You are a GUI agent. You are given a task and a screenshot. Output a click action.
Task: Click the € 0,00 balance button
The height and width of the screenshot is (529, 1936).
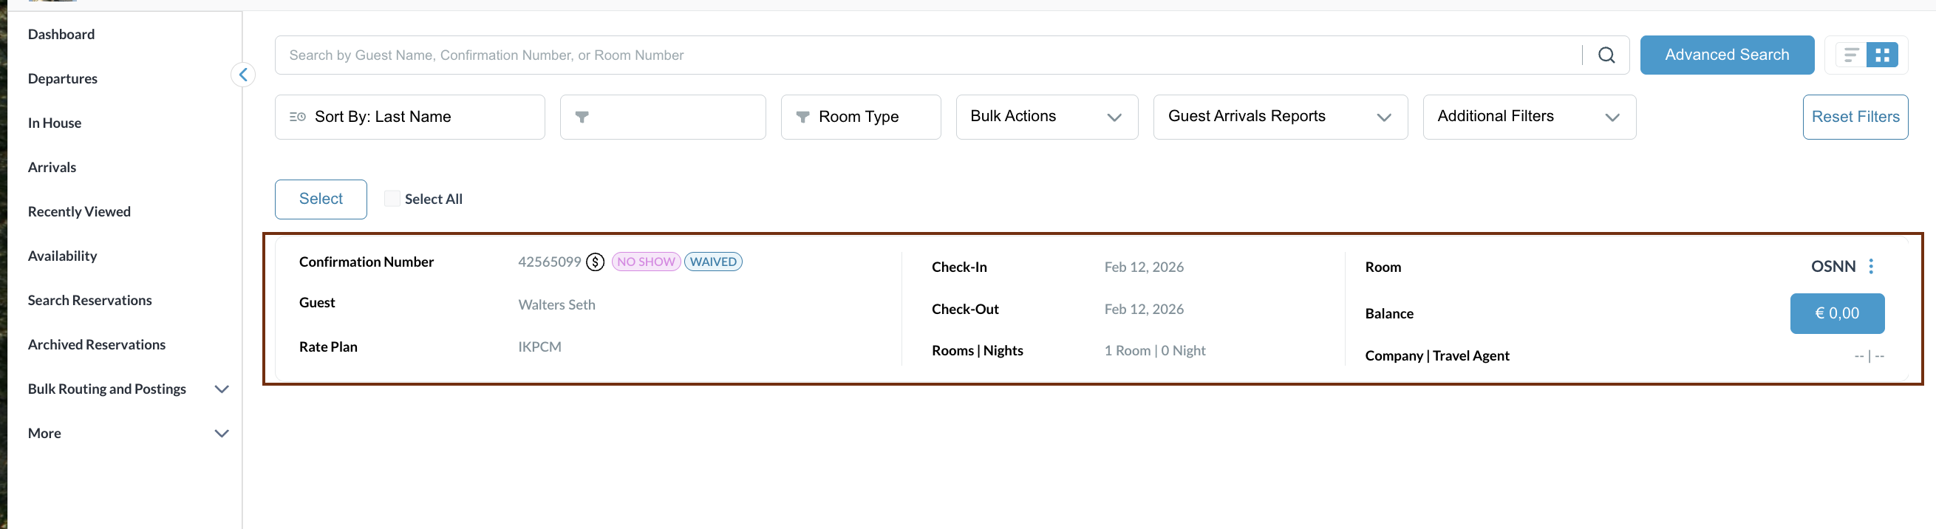[x=1836, y=313]
